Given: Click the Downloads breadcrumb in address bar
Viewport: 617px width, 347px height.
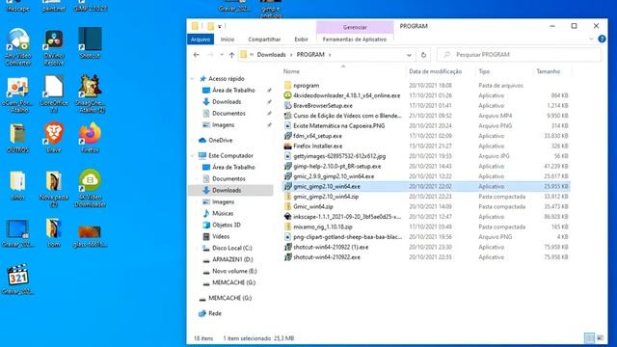Looking at the screenshot, I should (x=272, y=55).
